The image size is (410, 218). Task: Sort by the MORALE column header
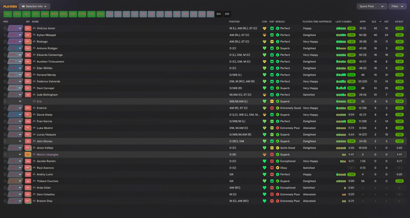[280, 22]
